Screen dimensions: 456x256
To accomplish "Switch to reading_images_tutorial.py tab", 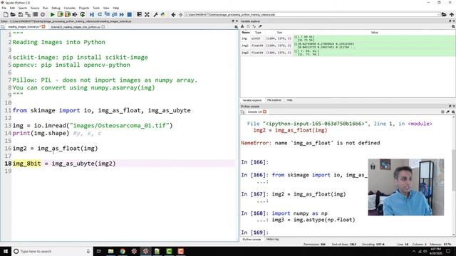I will (24, 27).
